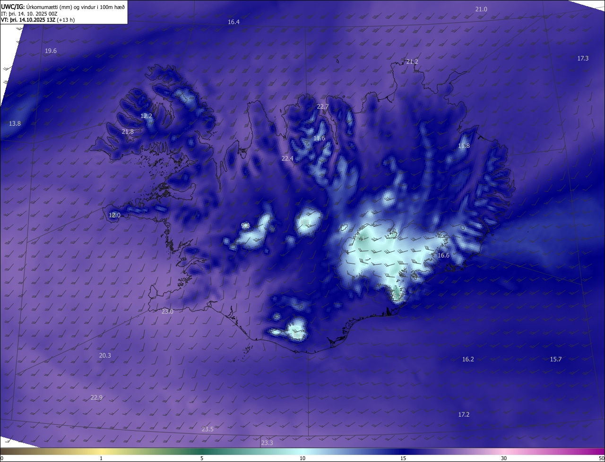The width and height of the screenshot is (605, 462).
Task: Select the 23.0 value label
Action: (x=167, y=312)
